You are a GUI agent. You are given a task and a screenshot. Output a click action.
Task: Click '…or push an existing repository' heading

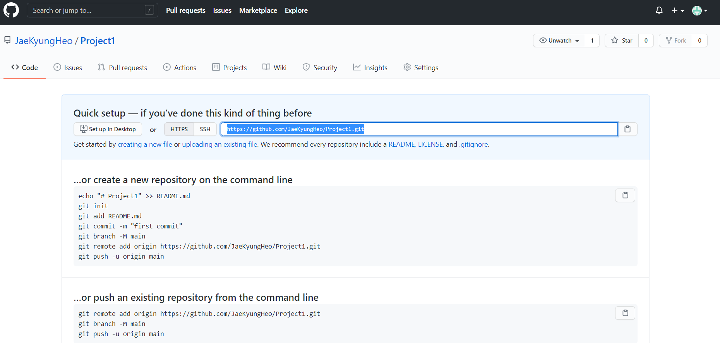[x=196, y=297]
